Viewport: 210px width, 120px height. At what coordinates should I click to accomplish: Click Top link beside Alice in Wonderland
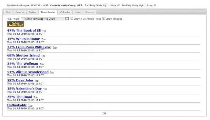[52, 72]
